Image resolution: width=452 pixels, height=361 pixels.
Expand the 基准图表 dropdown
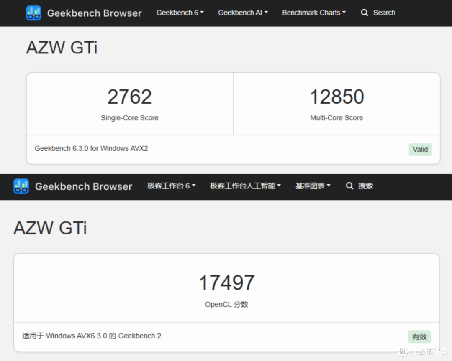[313, 186]
